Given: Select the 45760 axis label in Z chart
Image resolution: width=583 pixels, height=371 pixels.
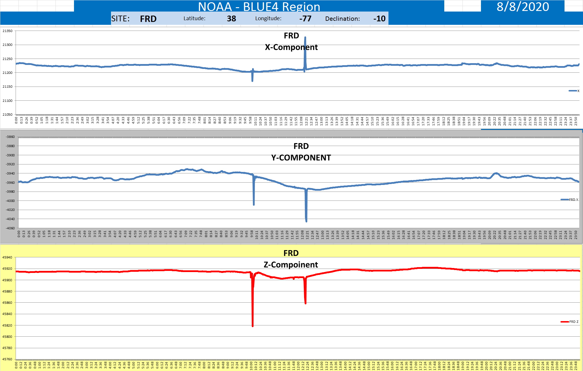Looking at the screenshot, I should (x=8, y=359).
